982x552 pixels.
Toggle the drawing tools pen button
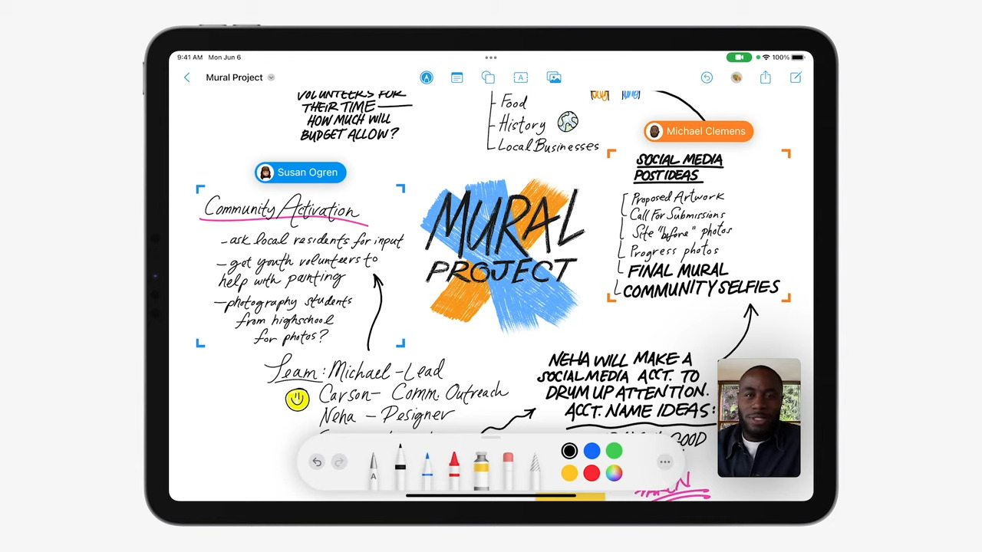(x=427, y=77)
